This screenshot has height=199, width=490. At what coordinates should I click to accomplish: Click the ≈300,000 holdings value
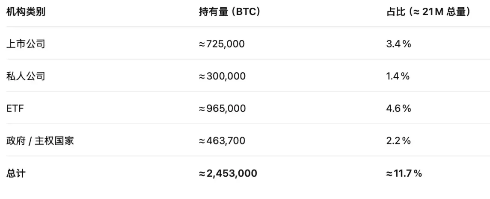(222, 76)
